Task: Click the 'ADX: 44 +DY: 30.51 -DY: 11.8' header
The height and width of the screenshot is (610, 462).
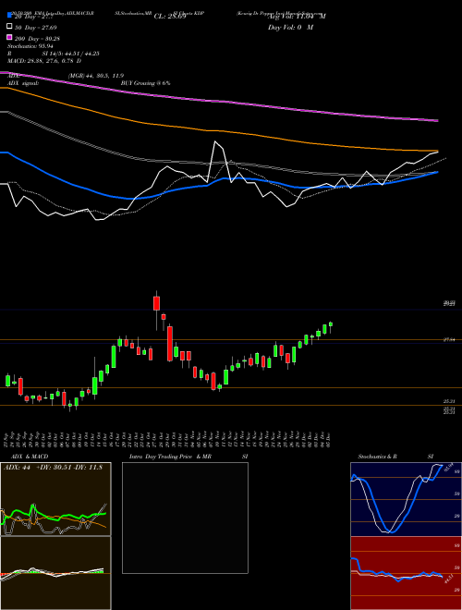Action: 53,468
